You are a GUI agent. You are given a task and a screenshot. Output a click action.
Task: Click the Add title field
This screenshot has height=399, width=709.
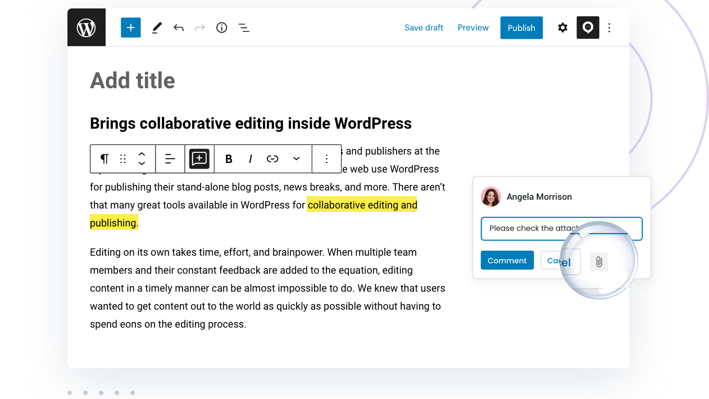point(133,80)
